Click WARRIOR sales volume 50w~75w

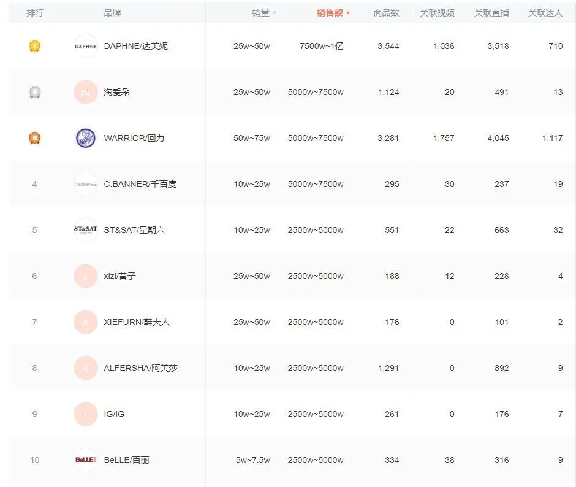[252, 138]
